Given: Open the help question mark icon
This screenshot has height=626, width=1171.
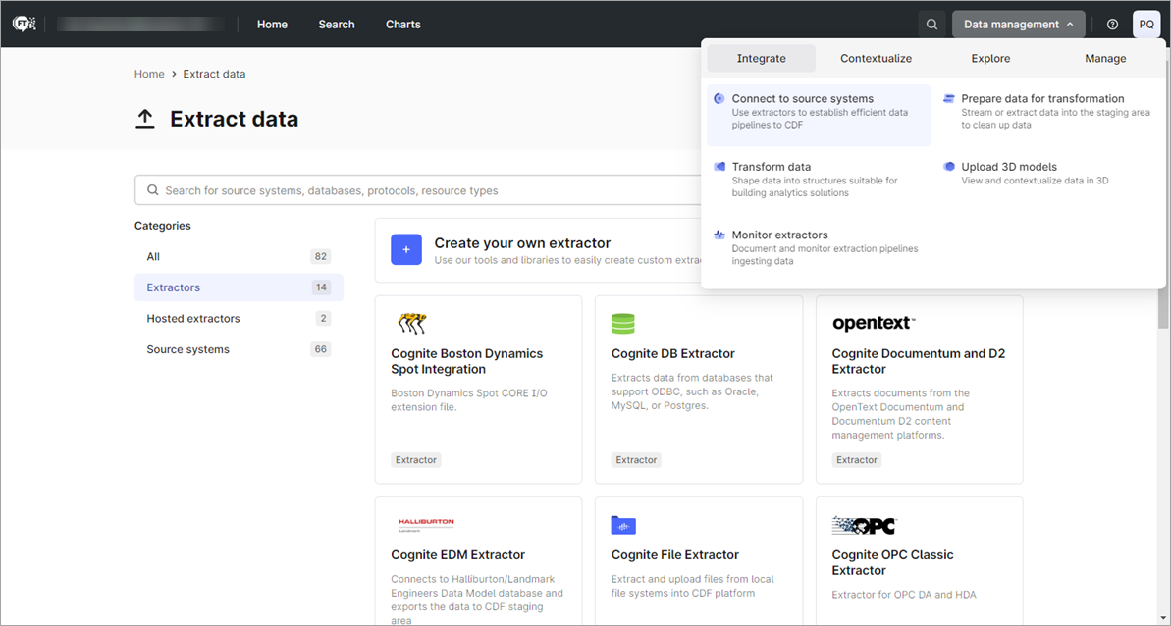Looking at the screenshot, I should pos(1112,25).
